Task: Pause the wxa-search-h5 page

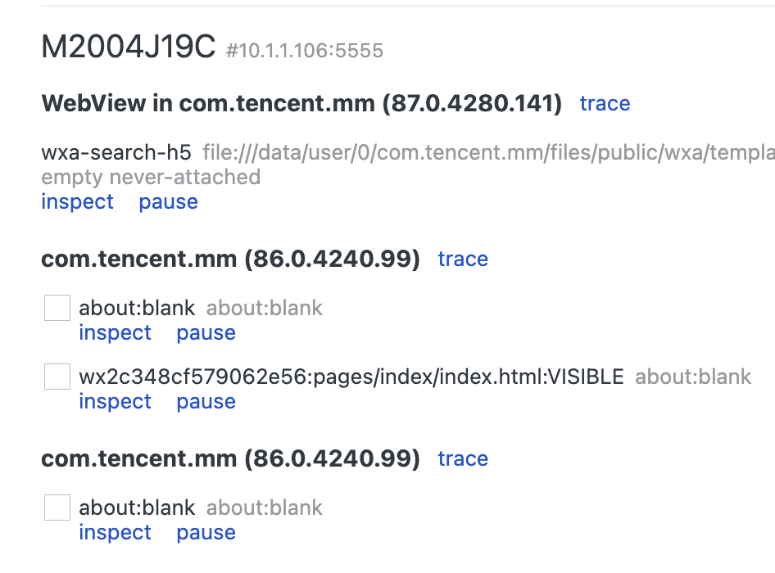Action: point(168,202)
